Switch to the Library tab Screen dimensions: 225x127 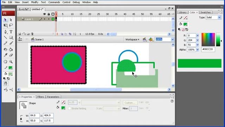pyautogui.click(x=183, y=12)
